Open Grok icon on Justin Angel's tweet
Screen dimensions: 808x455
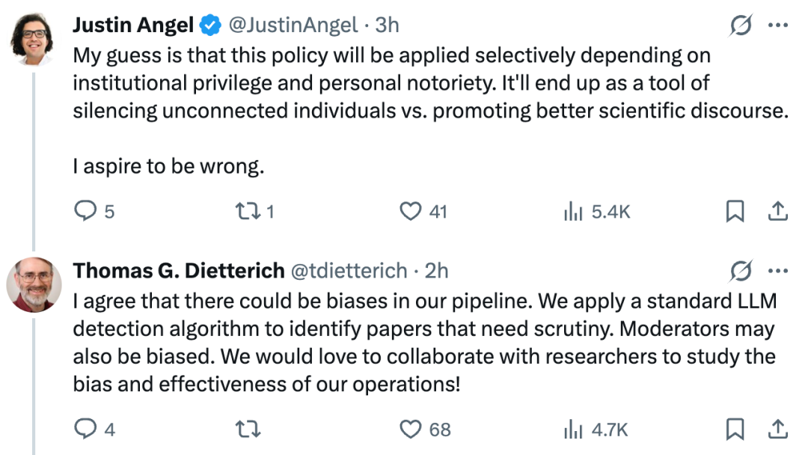[741, 25]
